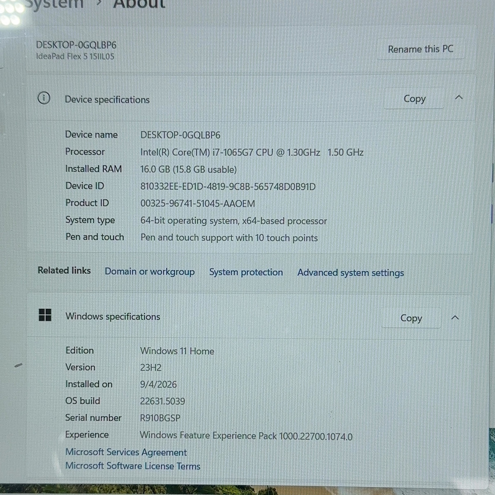
Task: Select the version value 23H2
Action: (x=151, y=368)
